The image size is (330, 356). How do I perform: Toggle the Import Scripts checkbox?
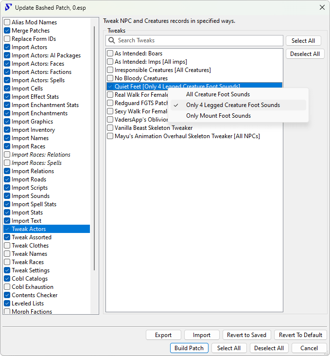7,188
